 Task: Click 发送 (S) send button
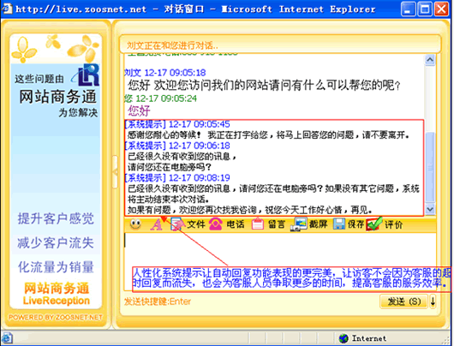(x=403, y=301)
